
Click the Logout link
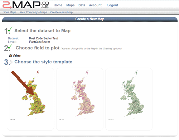113,5
